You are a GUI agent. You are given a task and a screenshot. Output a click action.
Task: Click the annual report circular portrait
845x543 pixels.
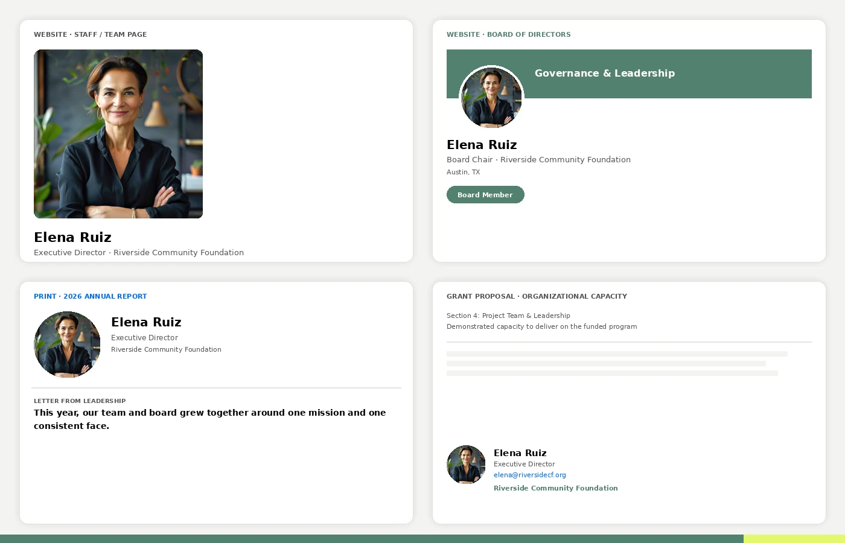point(67,345)
